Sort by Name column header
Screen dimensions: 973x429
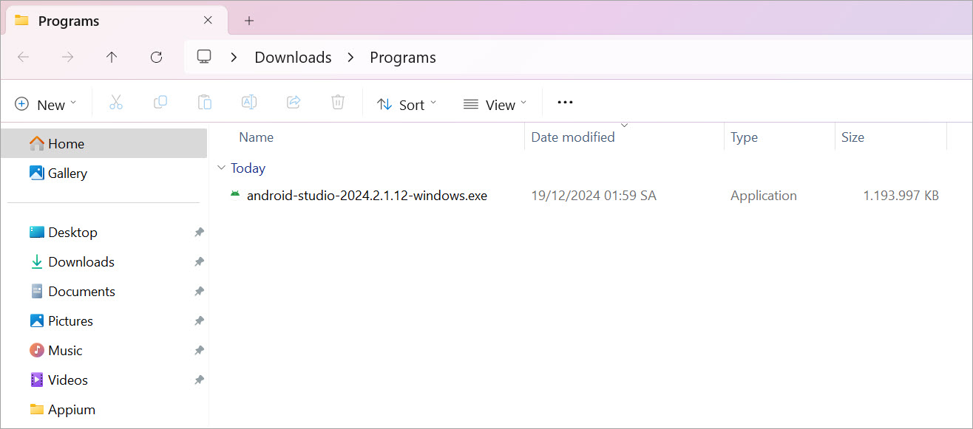click(x=257, y=137)
